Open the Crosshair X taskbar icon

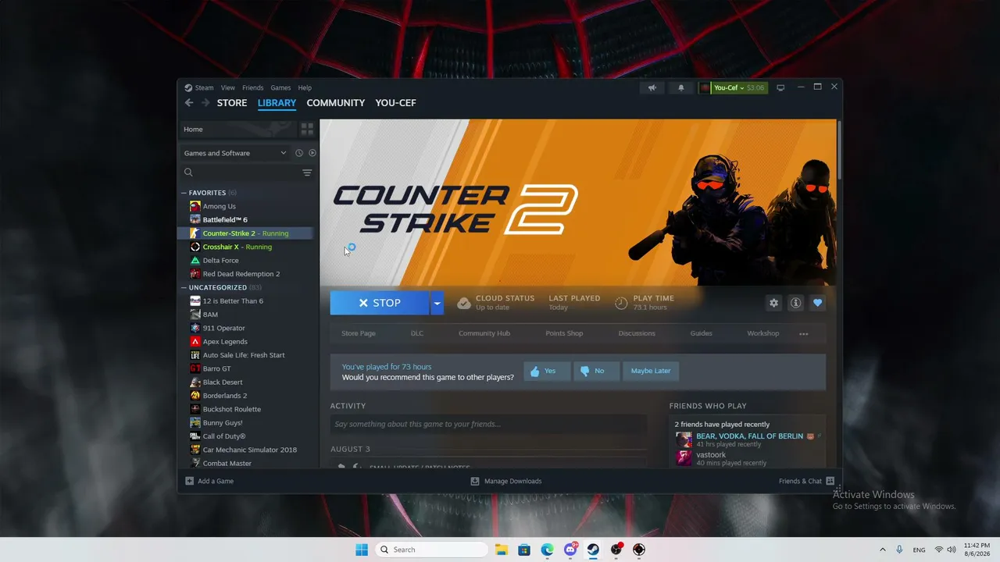639,550
